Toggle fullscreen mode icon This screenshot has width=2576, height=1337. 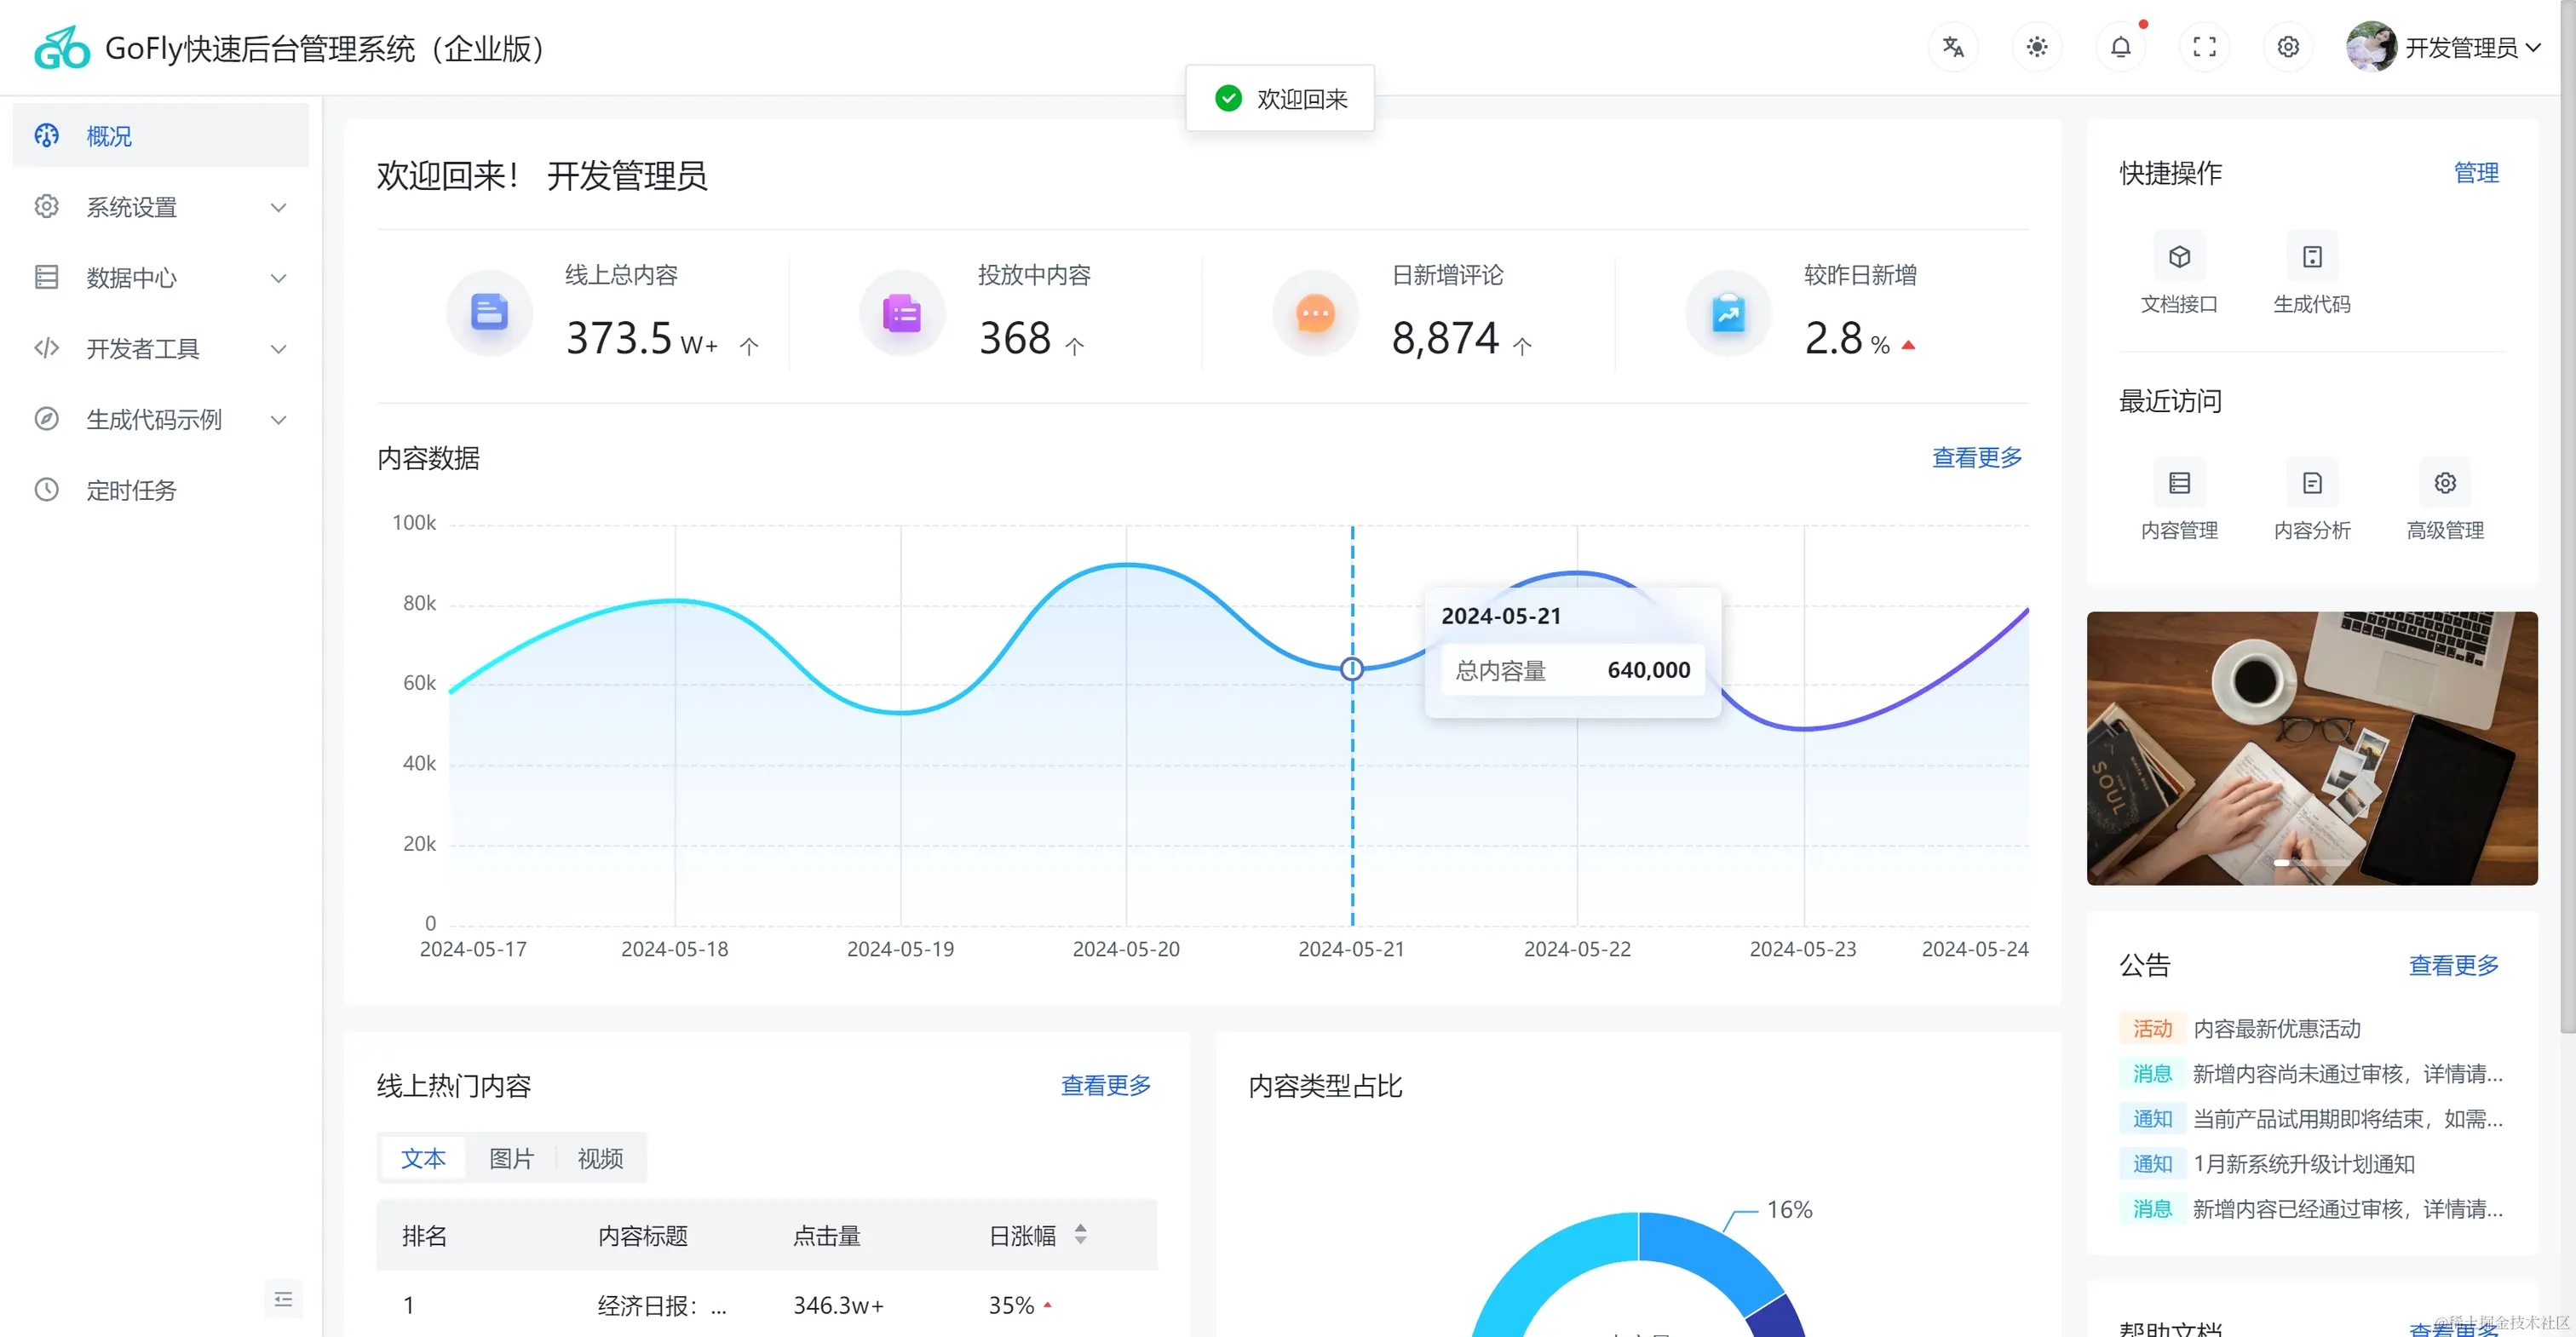click(x=2205, y=47)
